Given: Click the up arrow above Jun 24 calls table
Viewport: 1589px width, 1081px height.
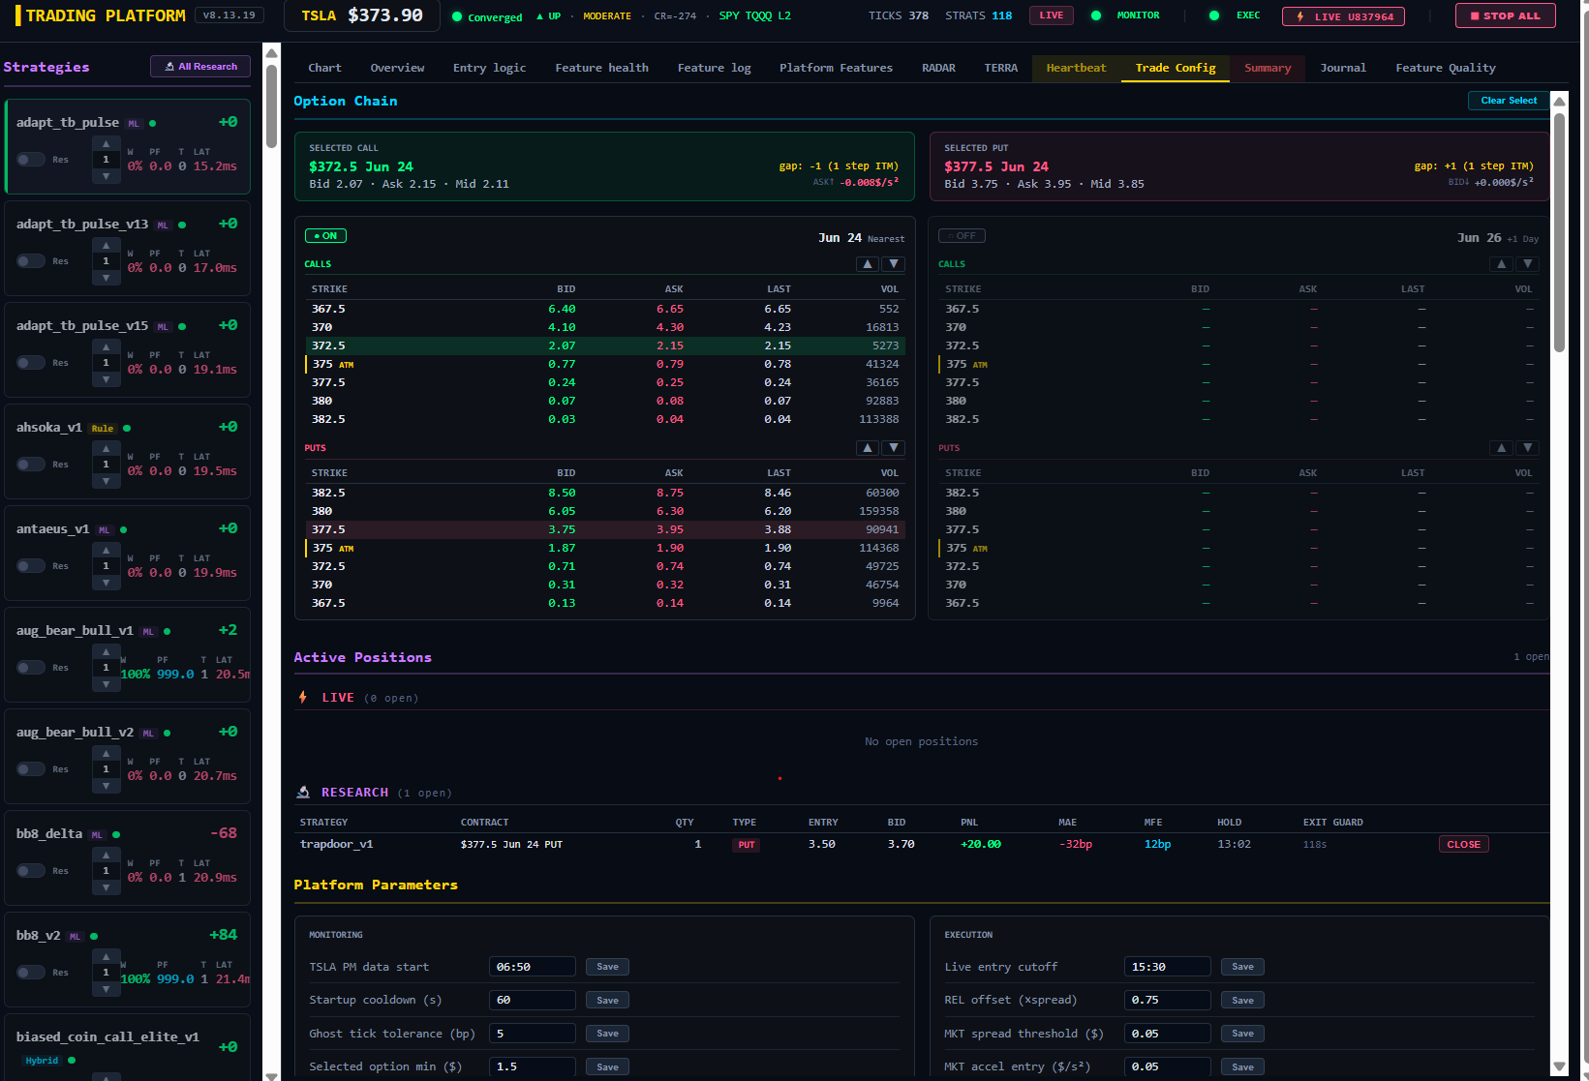Looking at the screenshot, I should pos(868,264).
